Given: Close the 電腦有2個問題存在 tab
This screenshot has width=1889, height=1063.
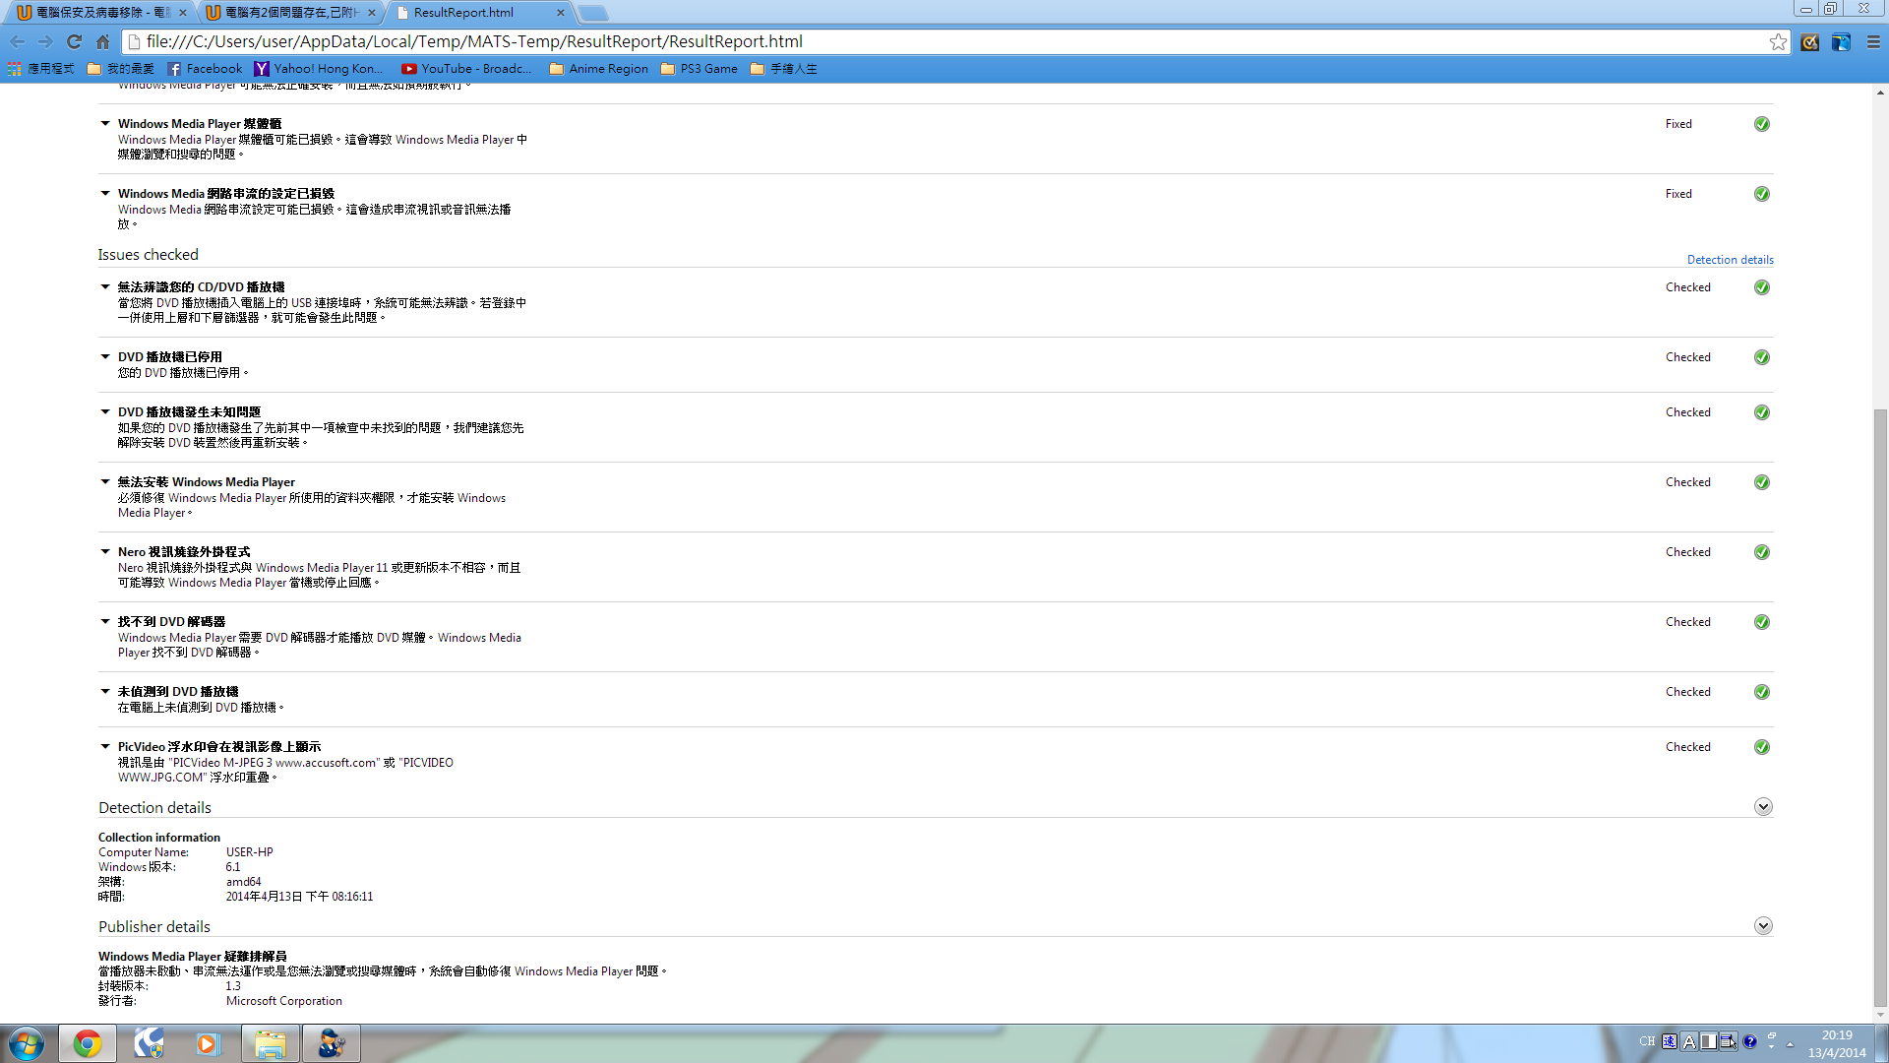Looking at the screenshot, I should 372,13.
